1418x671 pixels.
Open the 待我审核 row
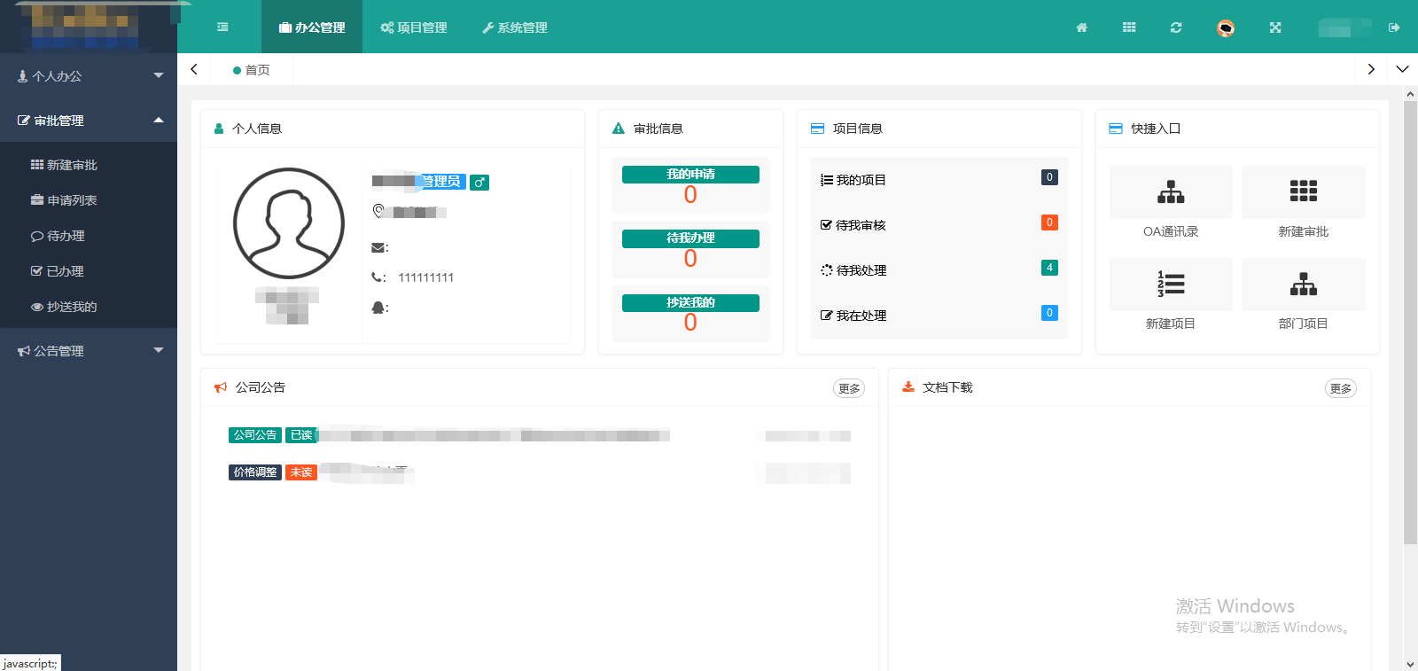point(939,225)
